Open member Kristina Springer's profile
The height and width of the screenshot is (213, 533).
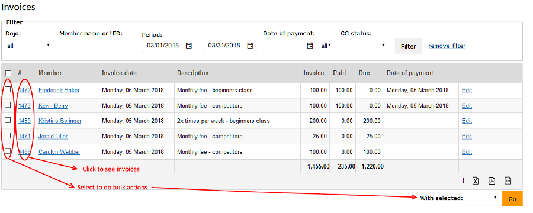(x=60, y=121)
